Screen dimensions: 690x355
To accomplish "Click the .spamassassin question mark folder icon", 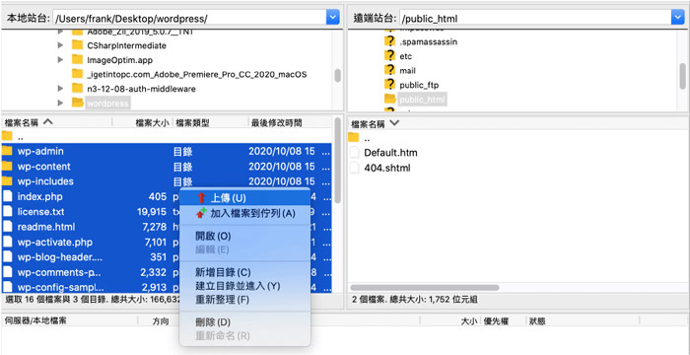I will pos(389,41).
